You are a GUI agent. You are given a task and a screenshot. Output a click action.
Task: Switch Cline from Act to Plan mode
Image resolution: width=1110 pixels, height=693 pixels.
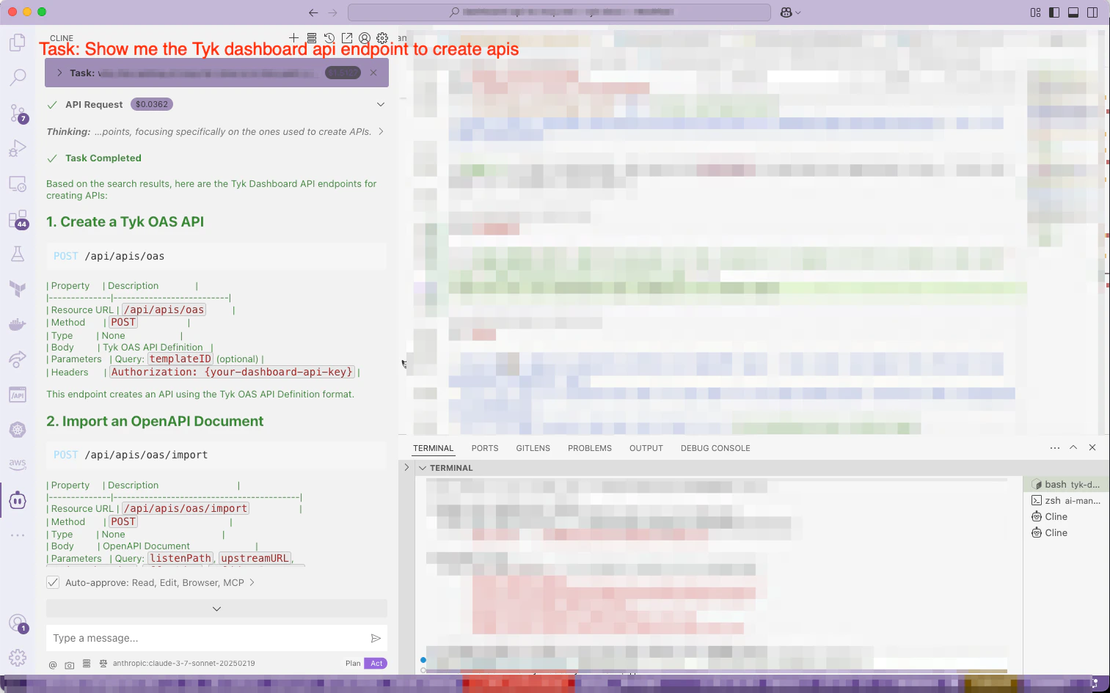[x=353, y=663]
